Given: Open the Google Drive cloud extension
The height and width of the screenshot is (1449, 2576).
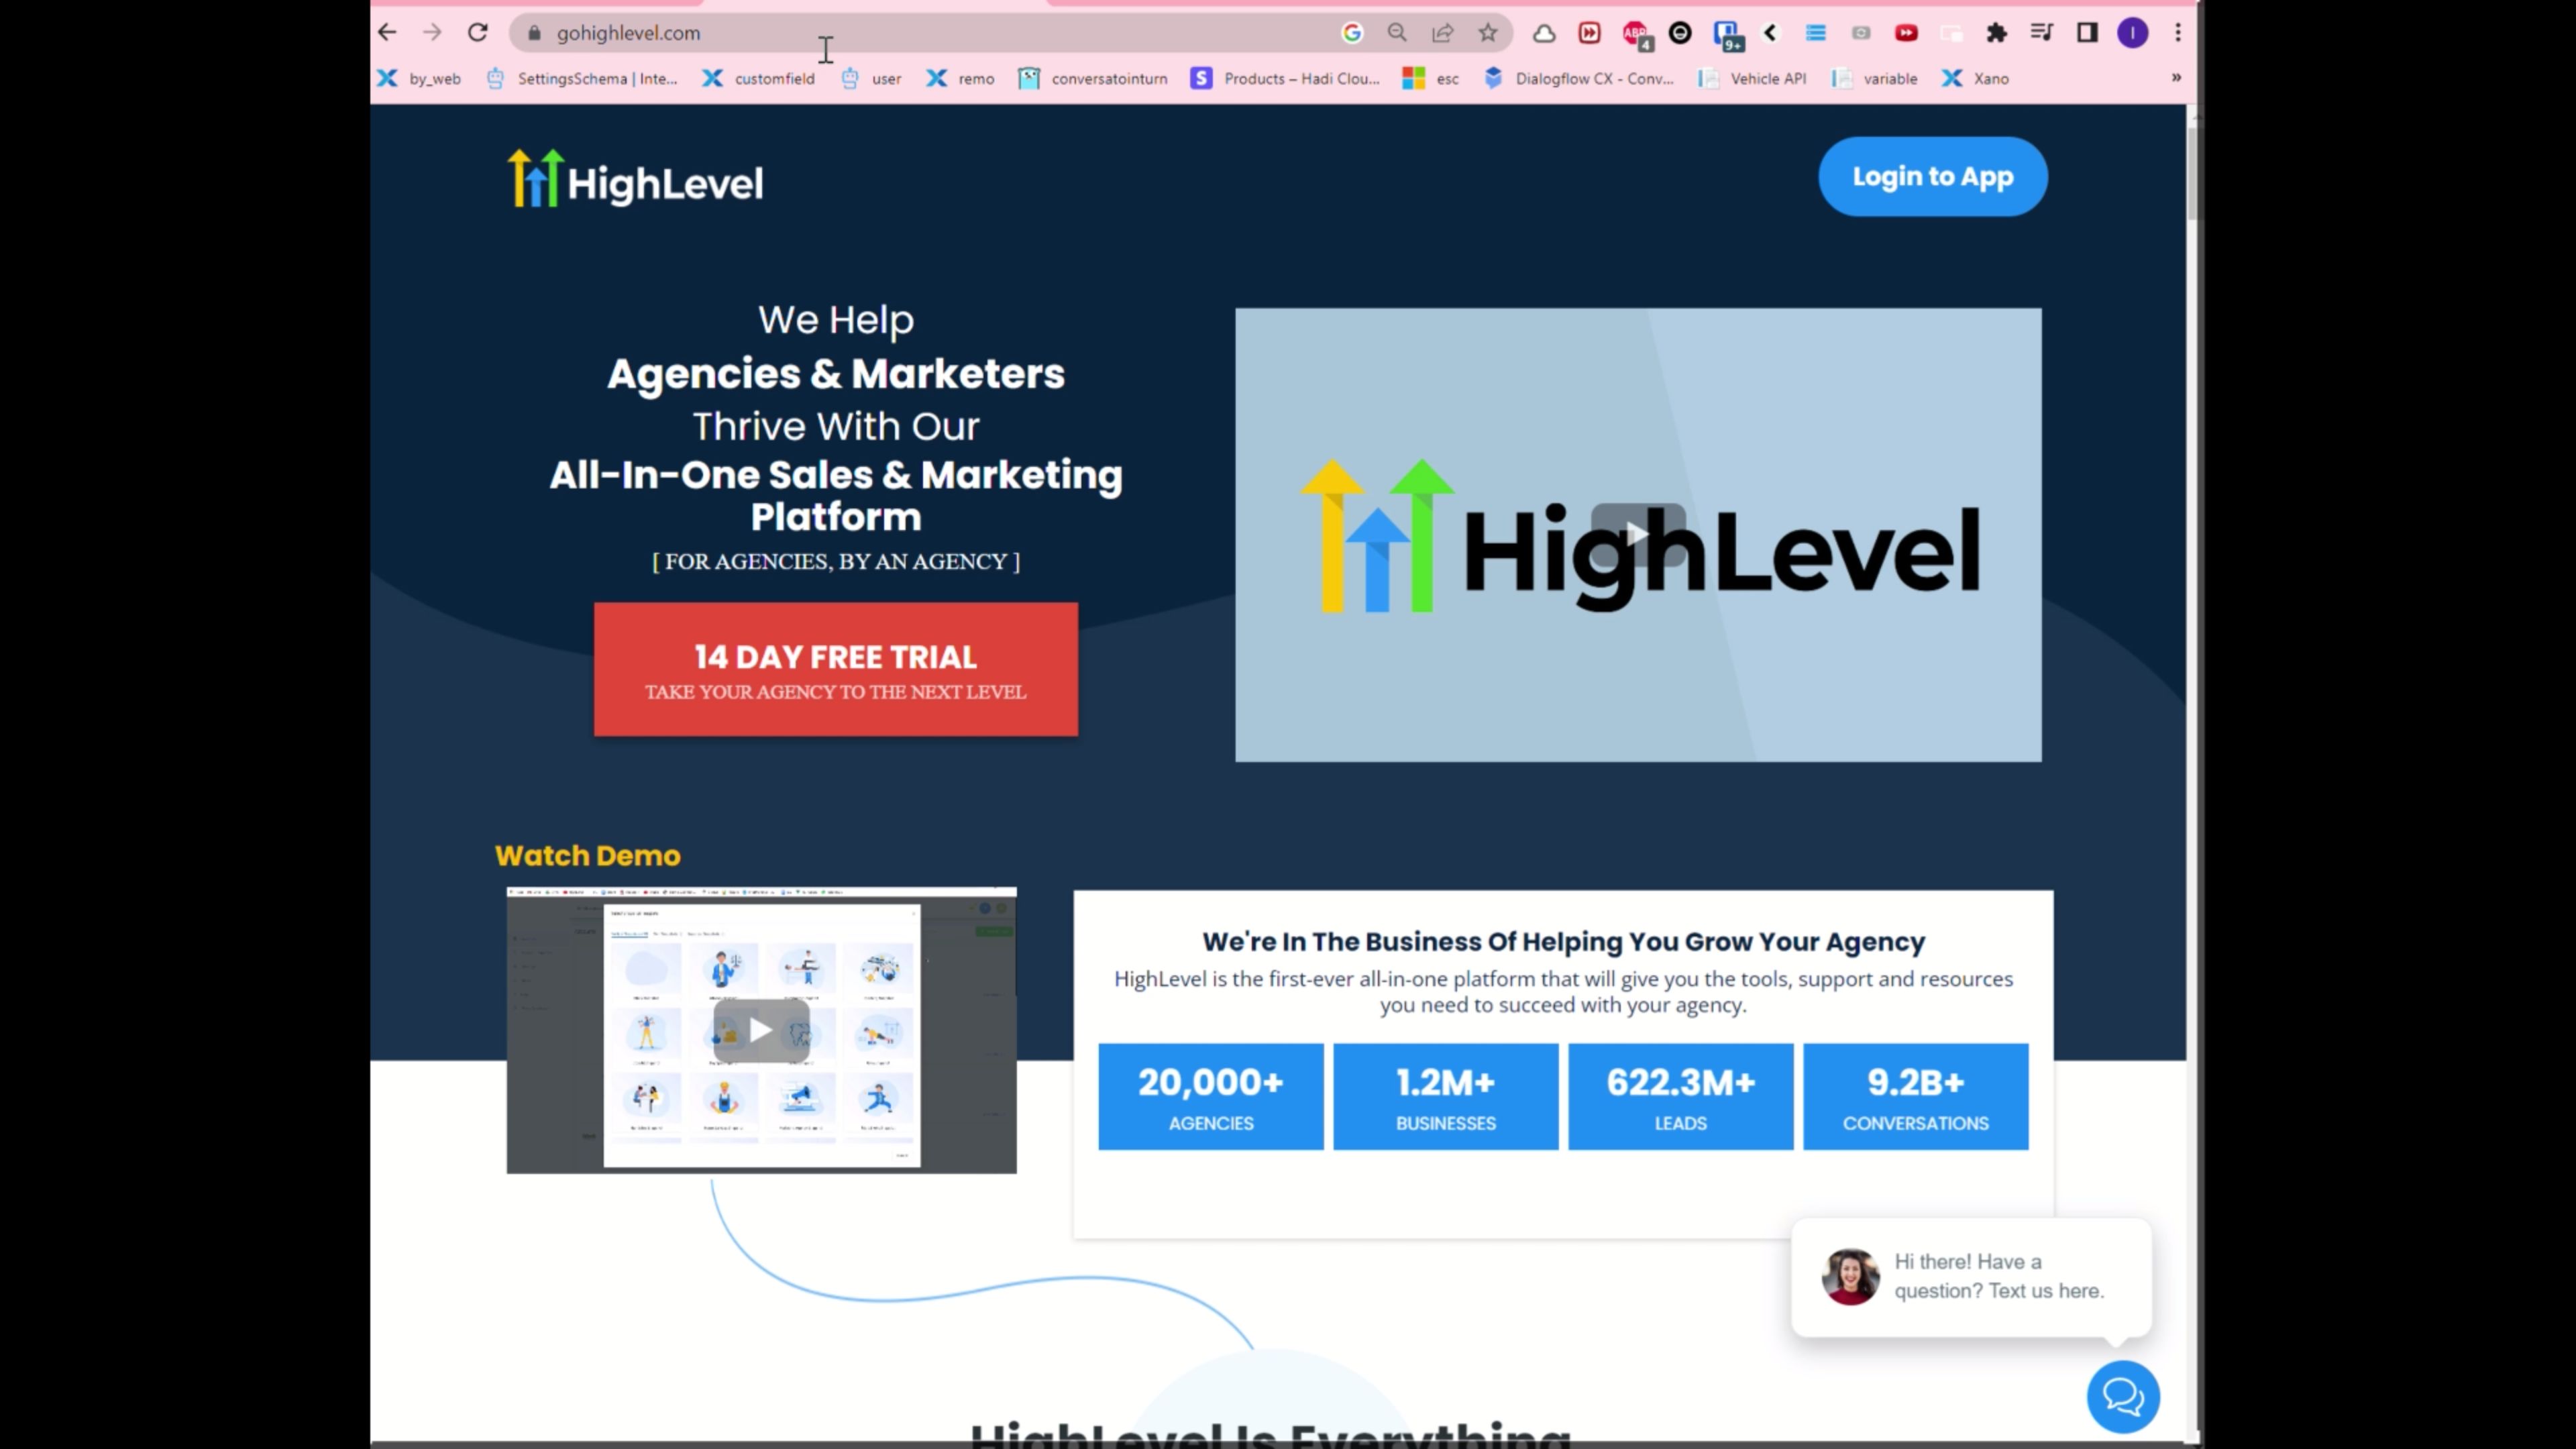Looking at the screenshot, I should click(1544, 33).
